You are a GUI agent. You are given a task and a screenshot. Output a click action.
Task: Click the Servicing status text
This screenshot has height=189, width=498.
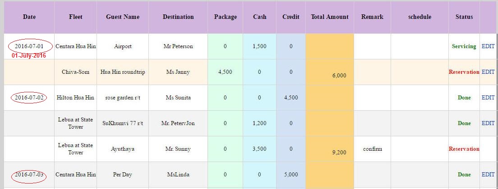[464, 46]
